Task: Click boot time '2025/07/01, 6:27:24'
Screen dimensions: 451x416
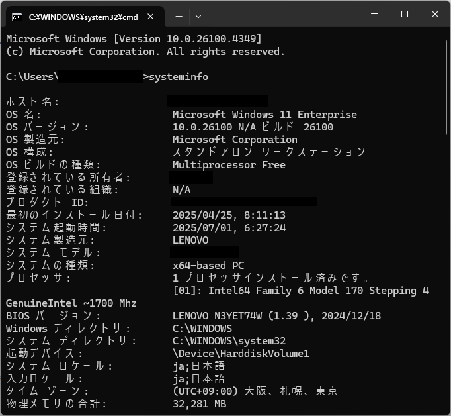Action: 229,228
